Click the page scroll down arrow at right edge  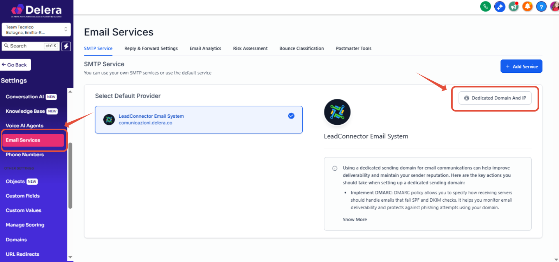pos(556,259)
